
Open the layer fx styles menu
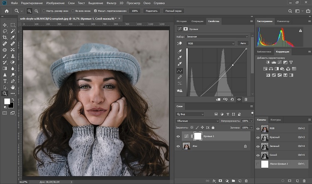214,181
